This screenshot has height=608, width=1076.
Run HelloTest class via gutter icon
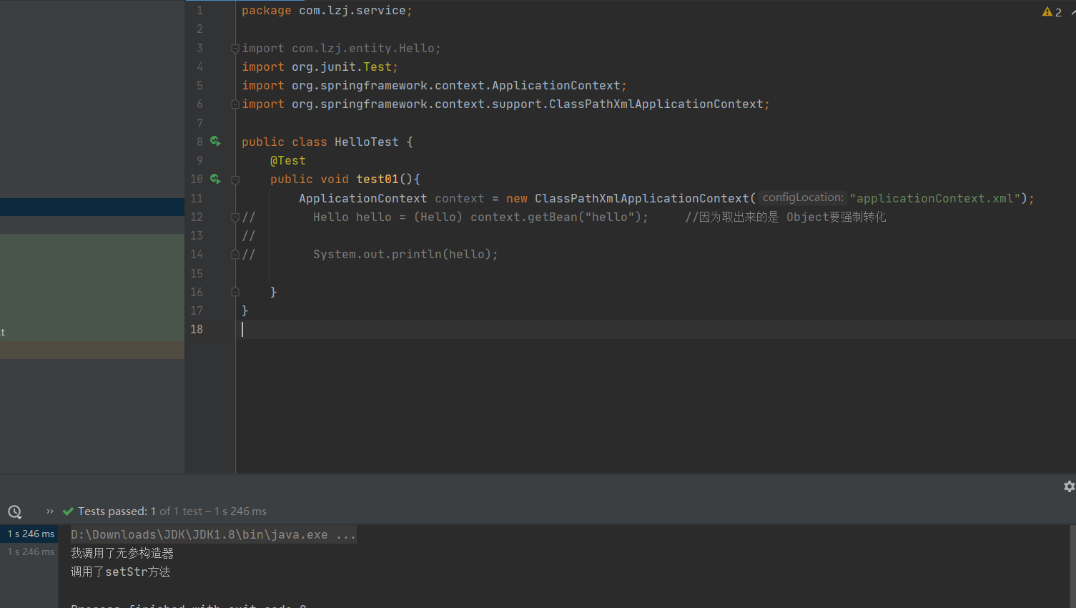point(215,142)
